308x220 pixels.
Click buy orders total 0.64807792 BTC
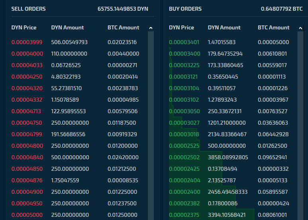coord(282,9)
